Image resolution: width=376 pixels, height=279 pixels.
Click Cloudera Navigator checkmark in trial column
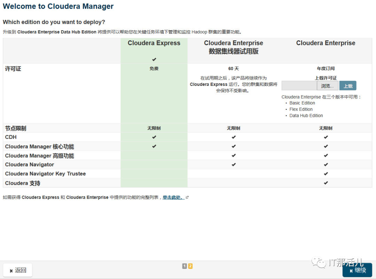point(234,165)
